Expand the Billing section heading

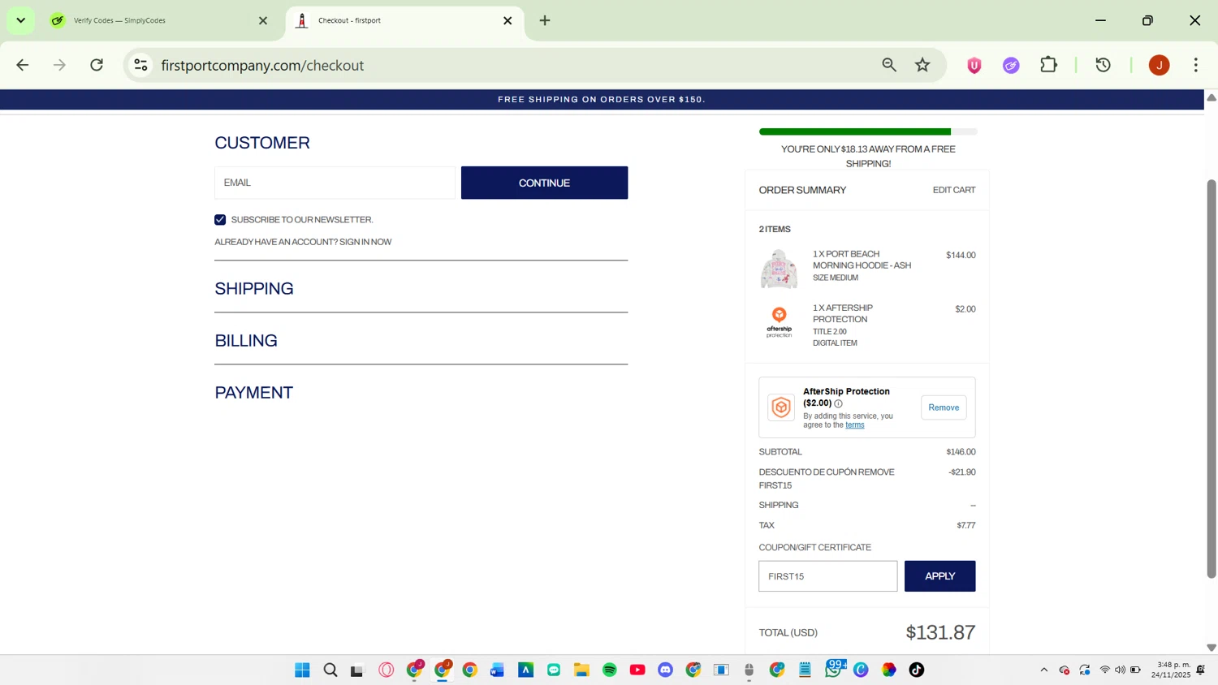(246, 341)
